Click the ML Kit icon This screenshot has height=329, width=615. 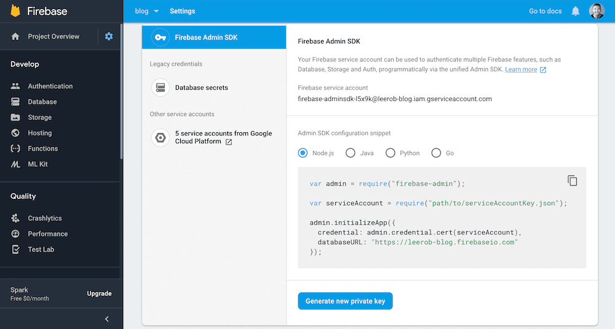[x=15, y=164]
